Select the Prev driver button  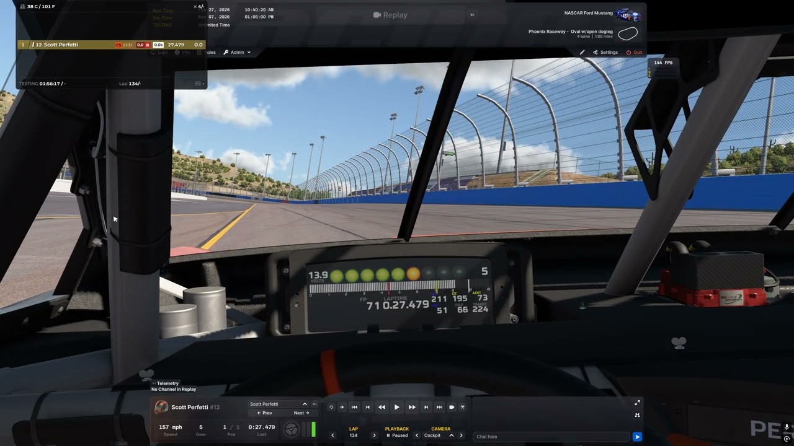pos(264,413)
